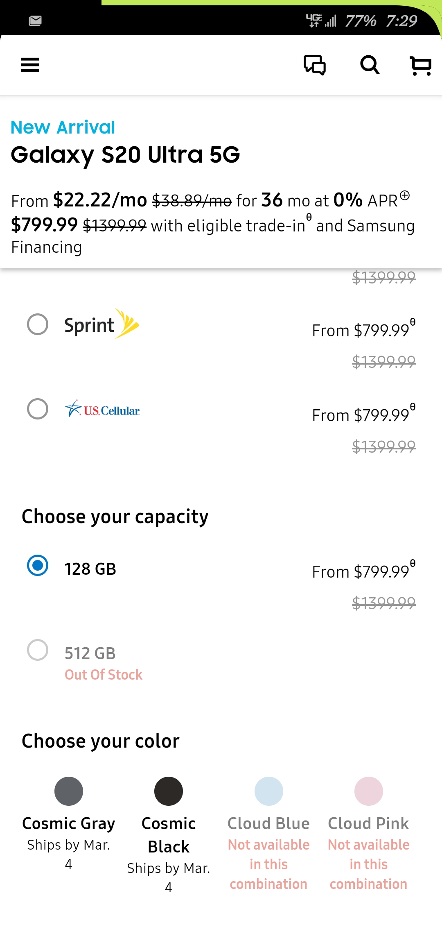Open the shopping cart
Viewport: 442px width, 934px height.
[x=421, y=66]
